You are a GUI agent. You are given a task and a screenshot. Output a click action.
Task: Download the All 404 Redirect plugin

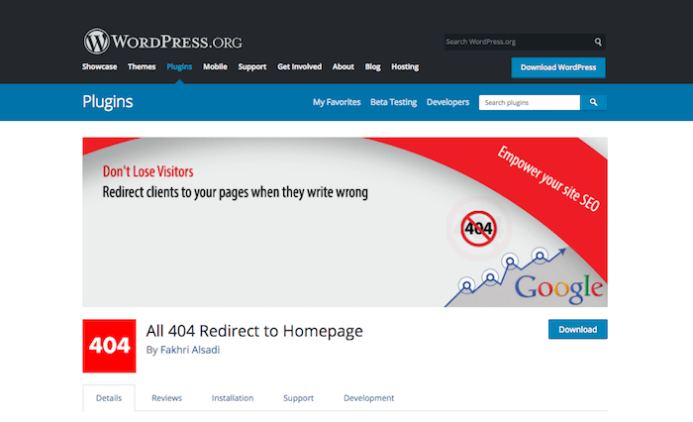point(577,329)
